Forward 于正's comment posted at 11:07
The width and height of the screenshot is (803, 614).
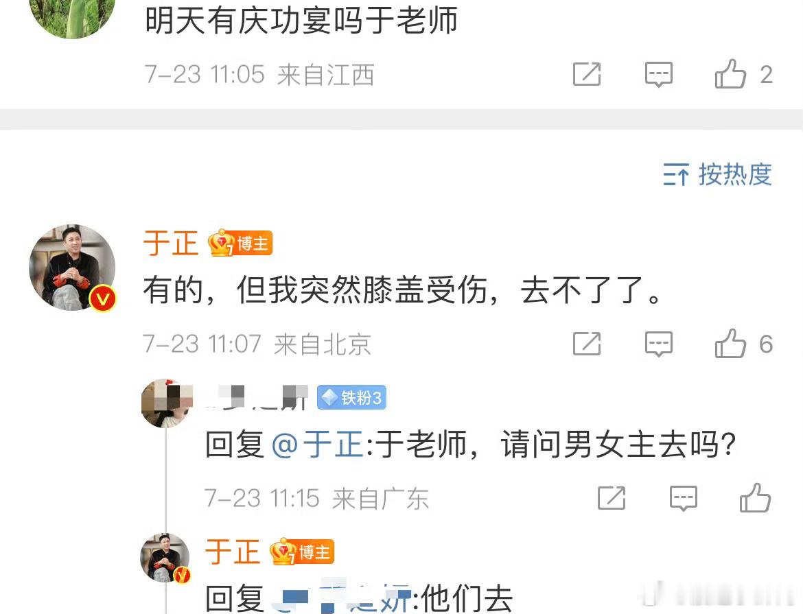[587, 344]
